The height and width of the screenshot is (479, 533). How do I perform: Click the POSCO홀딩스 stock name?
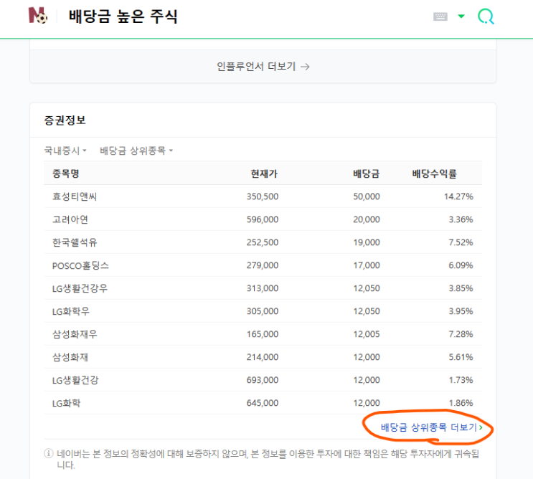coord(81,265)
